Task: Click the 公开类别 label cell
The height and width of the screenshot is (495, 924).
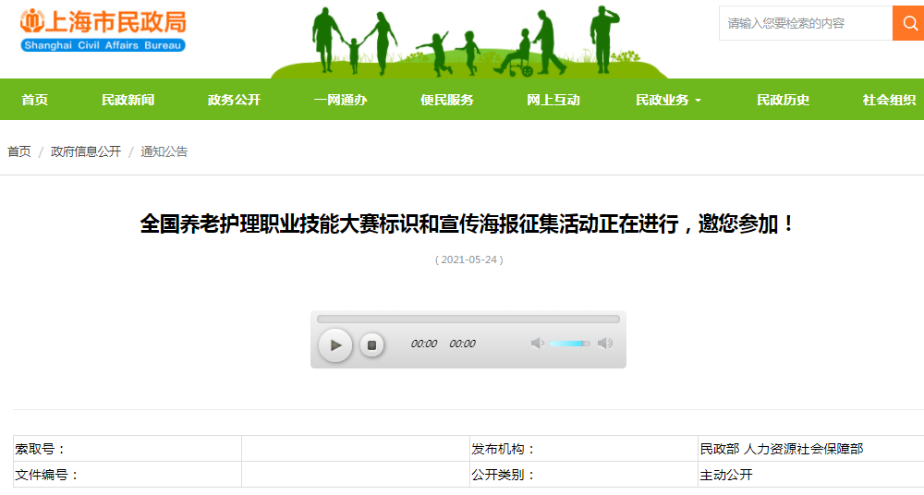Action: pos(584,475)
